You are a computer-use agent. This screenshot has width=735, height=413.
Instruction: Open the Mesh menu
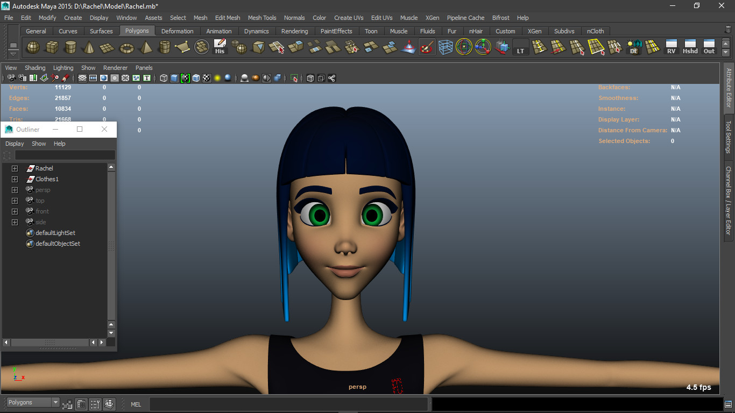200,18
